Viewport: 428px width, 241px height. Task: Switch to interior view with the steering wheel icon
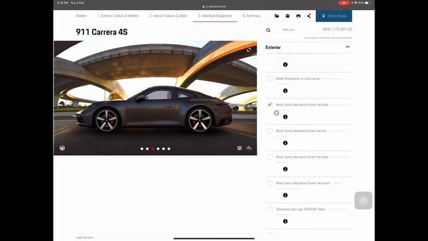(x=62, y=148)
